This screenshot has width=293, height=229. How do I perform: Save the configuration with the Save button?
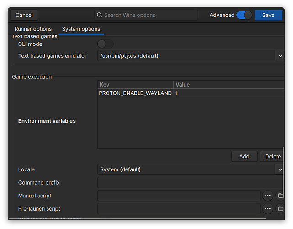click(268, 15)
